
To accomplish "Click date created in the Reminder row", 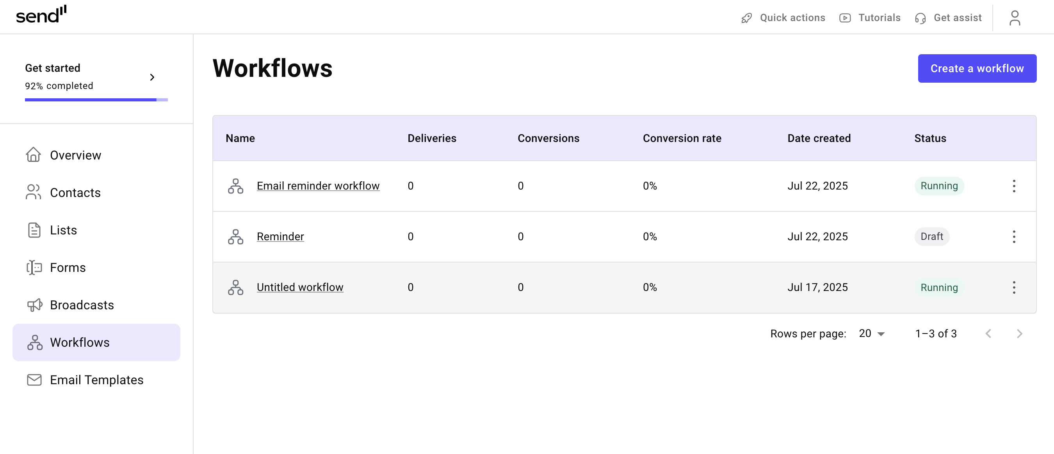I will click(x=817, y=237).
